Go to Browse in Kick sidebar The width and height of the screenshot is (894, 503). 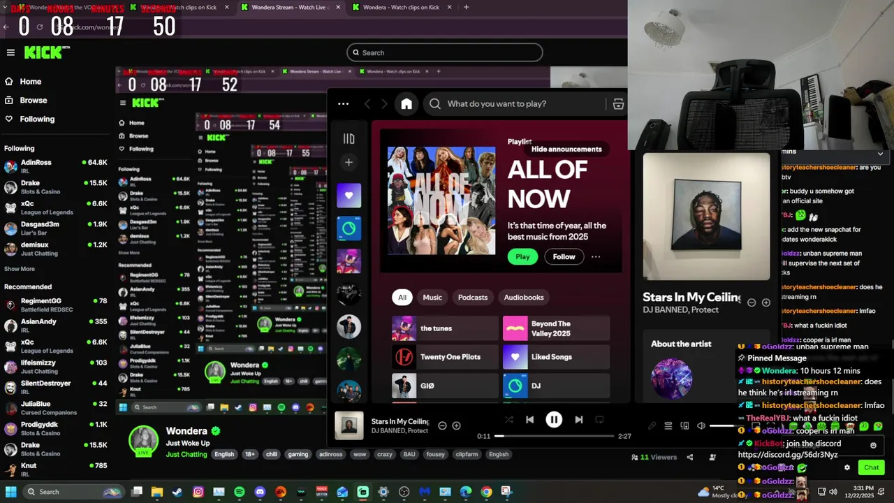tap(27, 100)
